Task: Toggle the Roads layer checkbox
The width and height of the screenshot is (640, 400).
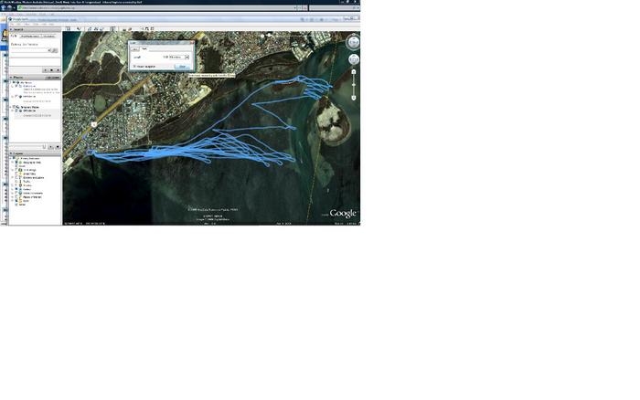Action: [16, 166]
